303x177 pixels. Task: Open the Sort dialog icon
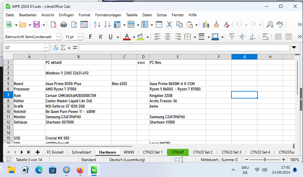(x=84, y=25)
